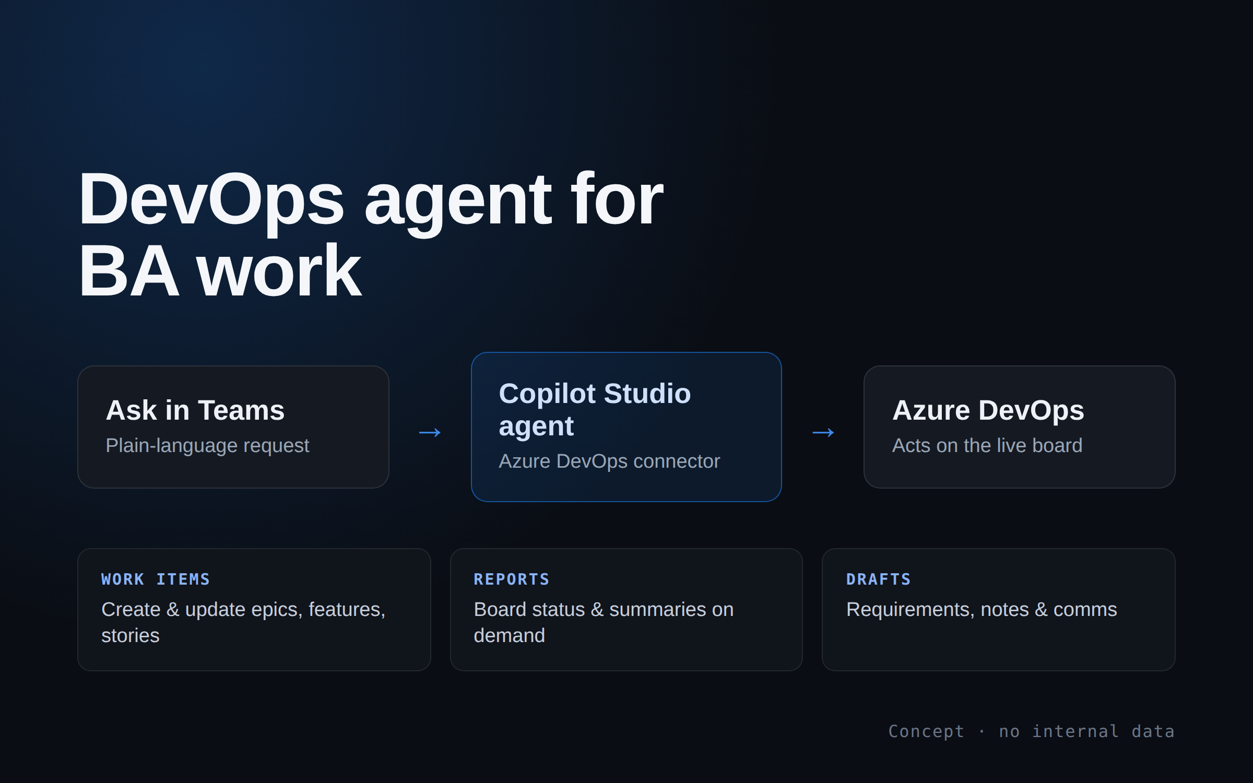Select the 'Azure DevOps' card heading
Screen dimensions: 1253x783
tap(988, 410)
